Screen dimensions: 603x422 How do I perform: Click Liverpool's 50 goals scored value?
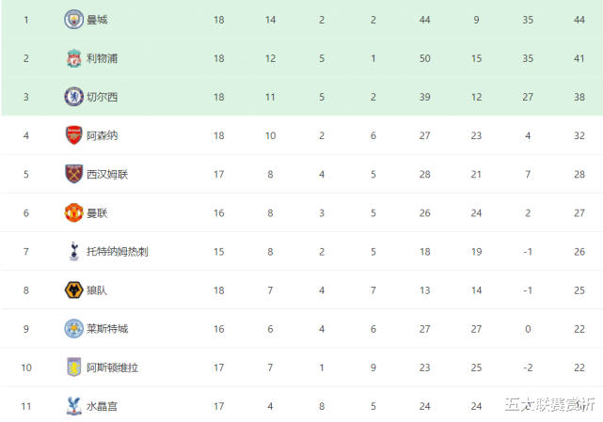pos(425,58)
